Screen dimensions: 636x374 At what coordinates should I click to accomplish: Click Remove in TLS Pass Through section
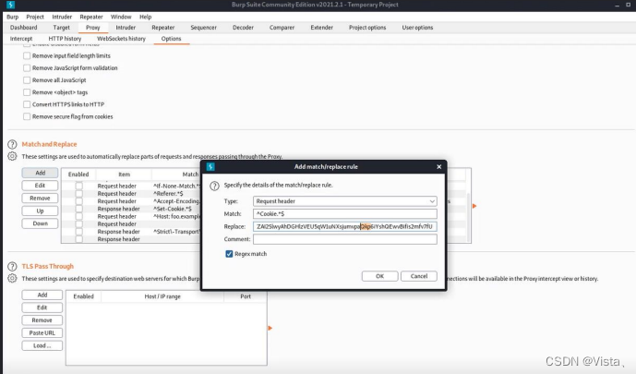[42, 320]
